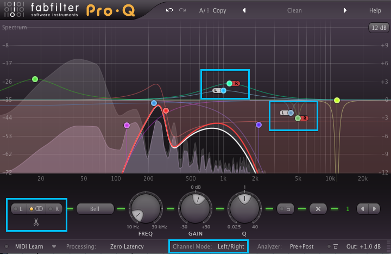Click the redo arrow icon
Screen dimensions: 391x254
(182, 10)
